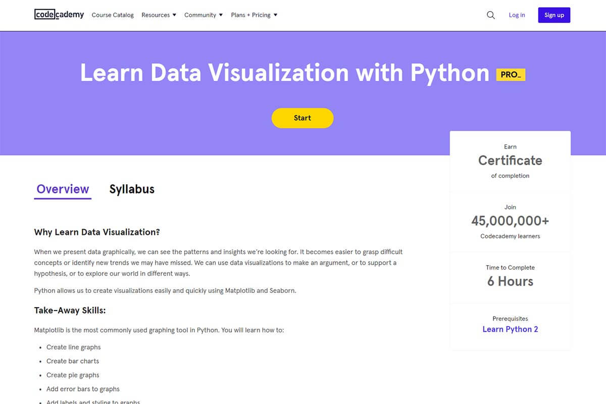
Task: Switch to the Overview tab
Action: [x=63, y=189]
